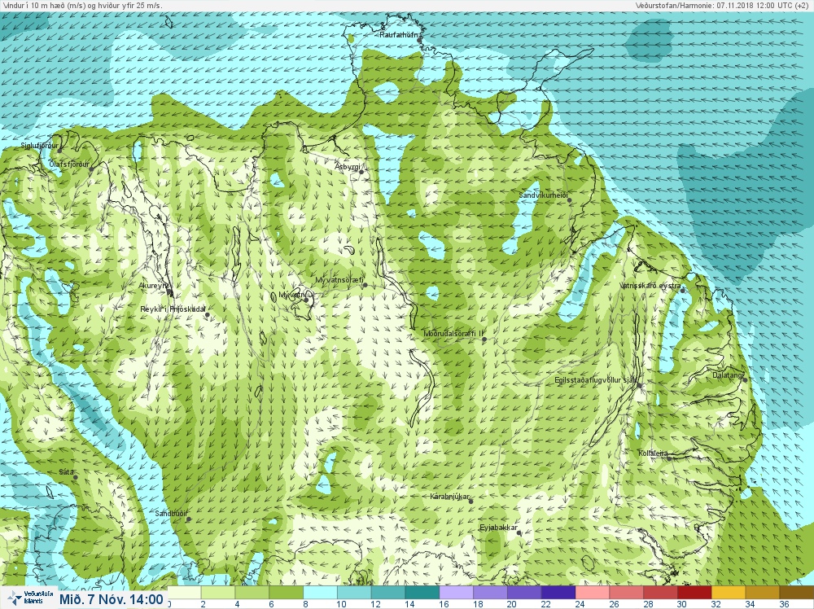Select the Sandbúðir station label
This screenshot has width=814, height=609.
click(x=171, y=514)
